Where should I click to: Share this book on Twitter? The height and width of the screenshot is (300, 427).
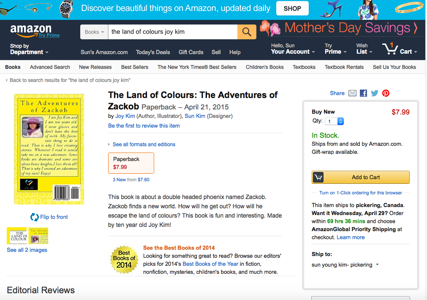pyautogui.click(x=375, y=93)
